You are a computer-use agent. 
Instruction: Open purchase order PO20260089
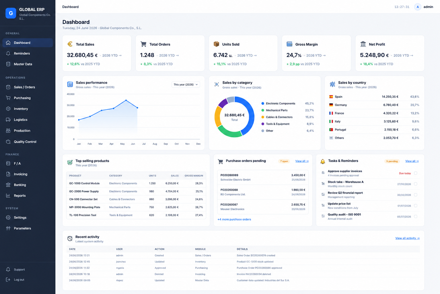point(263,177)
